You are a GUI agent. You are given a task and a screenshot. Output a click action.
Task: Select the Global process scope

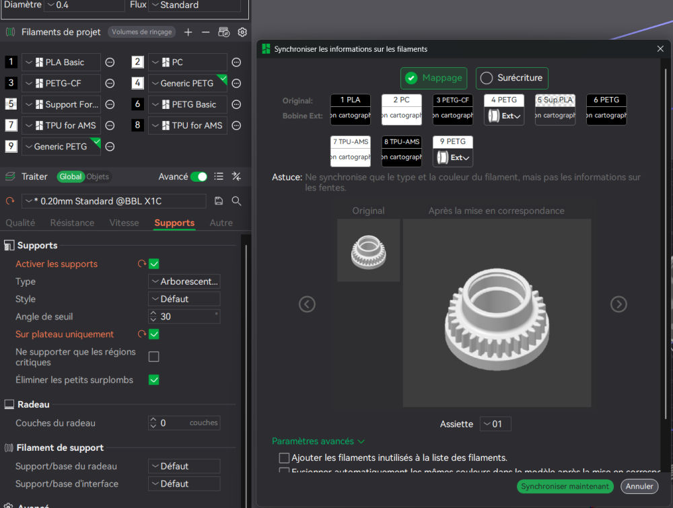point(71,176)
